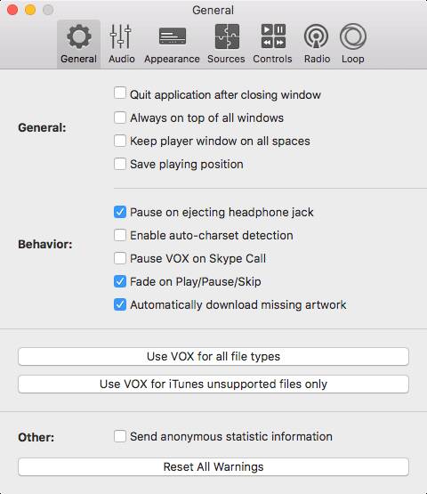427x494 pixels.
Task: Enable auto-charset detection checkbox
Action: pyautogui.click(x=120, y=235)
